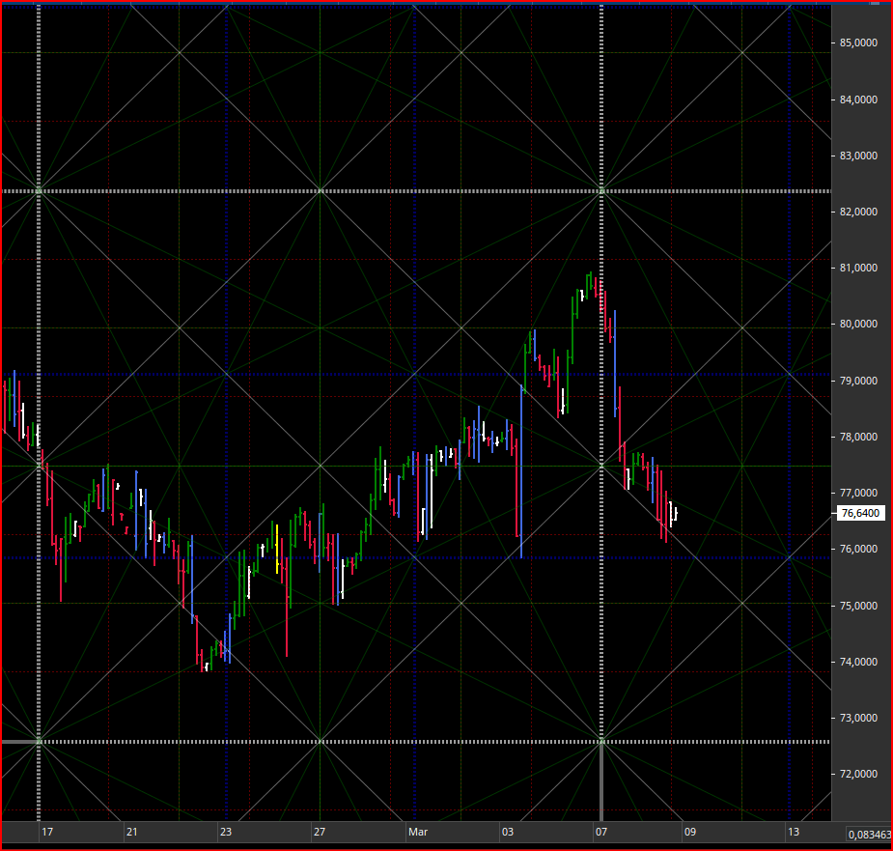Click the 74,0000 price axis label
The height and width of the screenshot is (851, 893).
(x=858, y=662)
